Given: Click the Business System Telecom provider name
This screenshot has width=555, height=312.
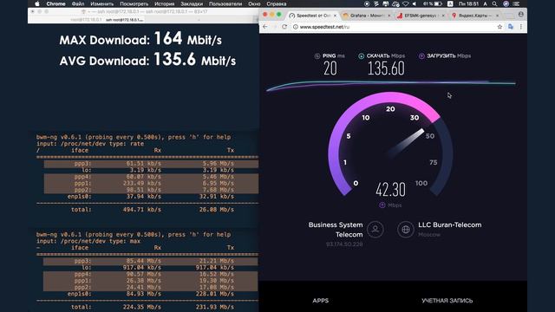Looking at the screenshot, I should coord(336,230).
